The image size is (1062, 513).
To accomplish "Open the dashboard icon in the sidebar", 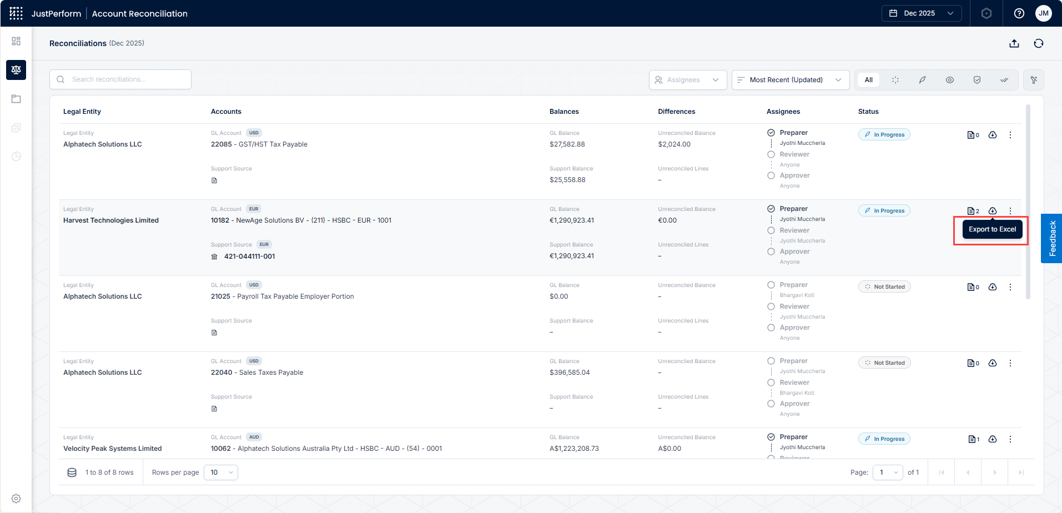I will (16, 41).
